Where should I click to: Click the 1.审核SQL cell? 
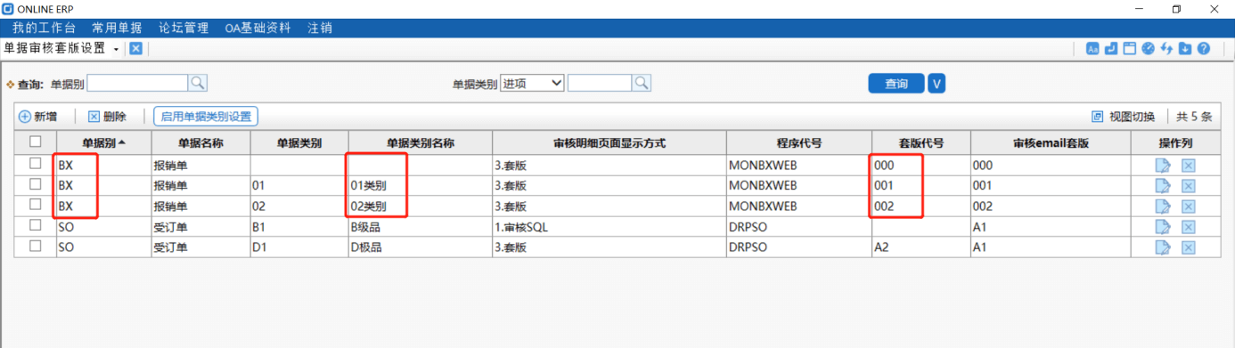pos(609,227)
